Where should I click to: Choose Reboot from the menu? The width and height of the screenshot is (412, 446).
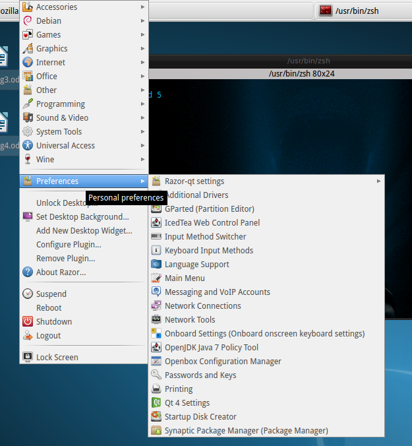click(x=84, y=307)
